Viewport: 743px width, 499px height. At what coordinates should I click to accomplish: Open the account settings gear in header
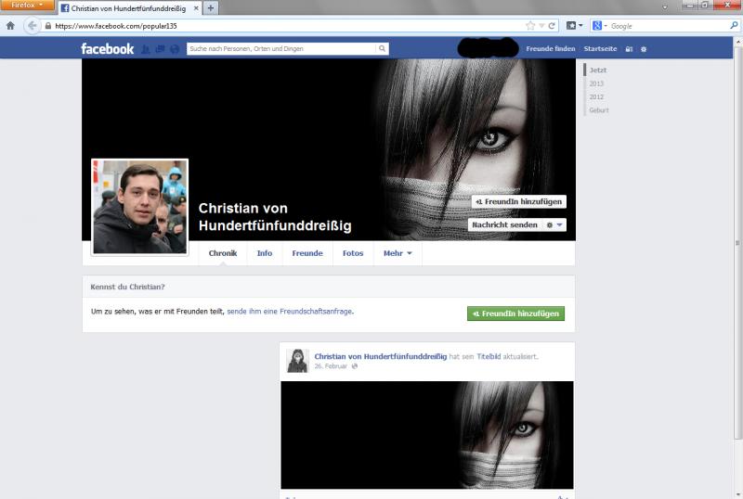tap(644, 48)
